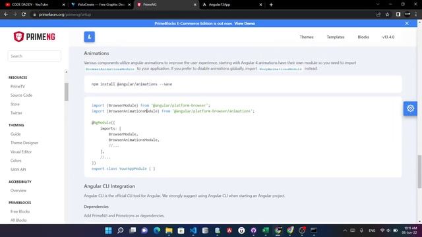Show hidden system tray icons
This screenshot has width=422, height=237.
[345, 230]
